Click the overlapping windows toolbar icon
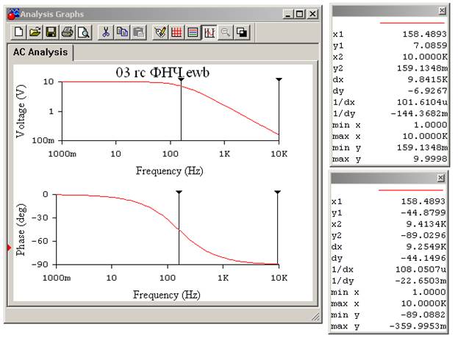This screenshot has width=458, height=338. (x=242, y=32)
